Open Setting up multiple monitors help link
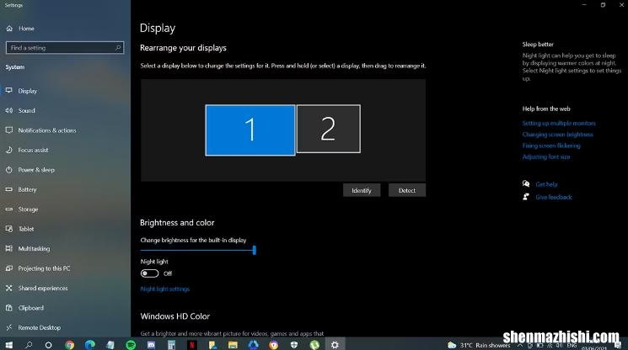This screenshot has width=628, height=350. (559, 123)
